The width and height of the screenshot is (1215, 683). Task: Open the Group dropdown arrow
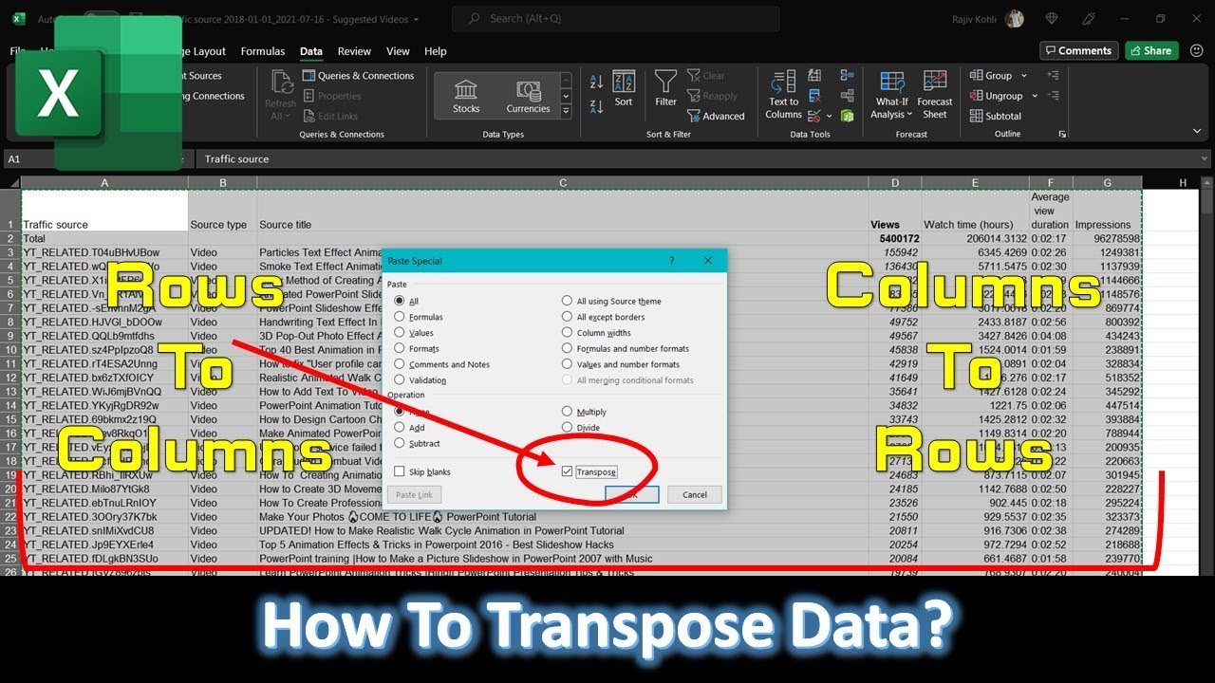tap(1023, 76)
